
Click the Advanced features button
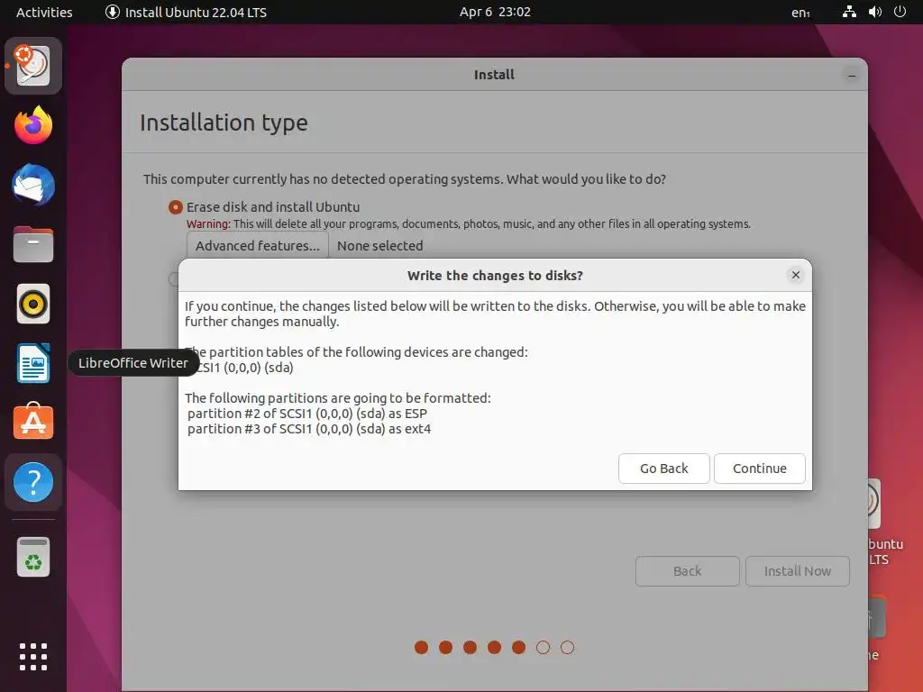[x=257, y=245]
